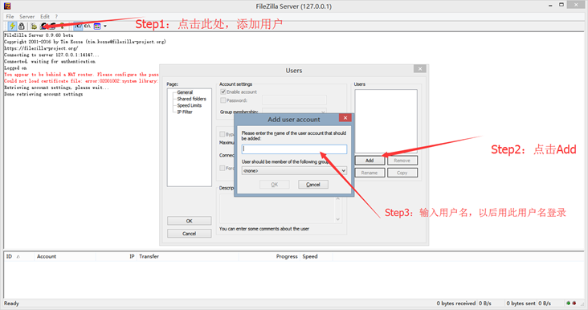Screen dimensions: 588x310
Task: Select the C:\ path display toolbar icon
Action: click(x=87, y=26)
